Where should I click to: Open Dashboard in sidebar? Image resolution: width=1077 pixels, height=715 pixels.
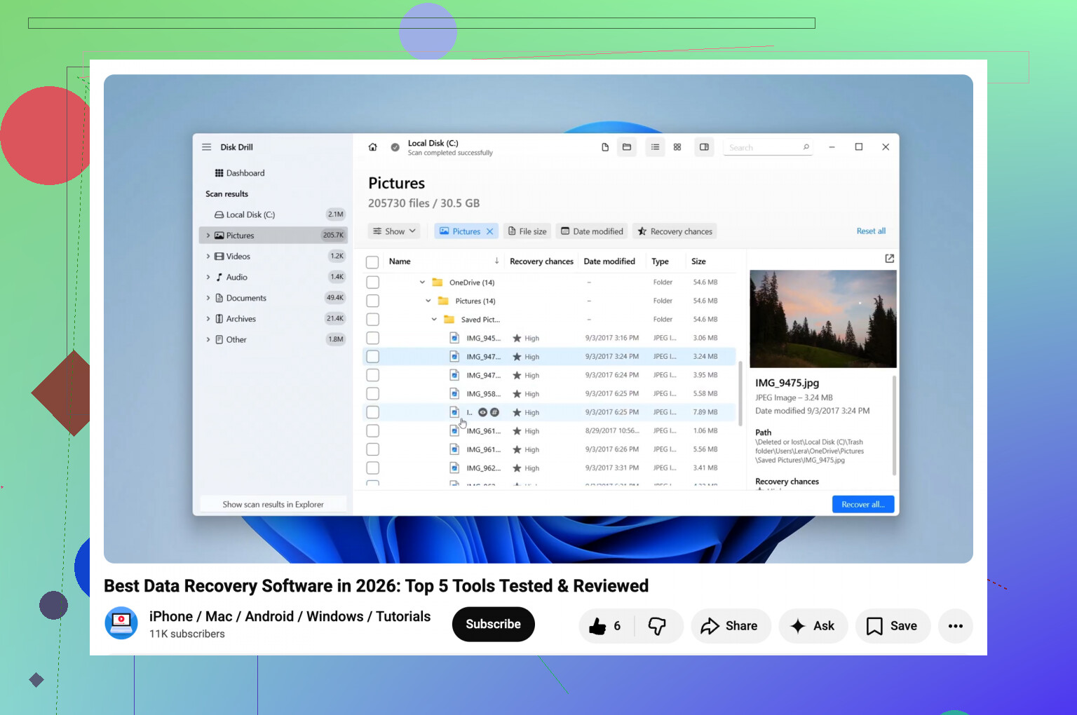click(240, 173)
